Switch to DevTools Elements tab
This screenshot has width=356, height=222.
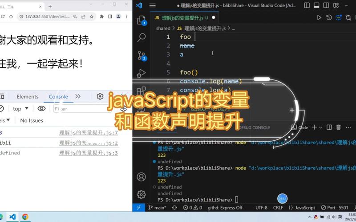click(x=28, y=96)
